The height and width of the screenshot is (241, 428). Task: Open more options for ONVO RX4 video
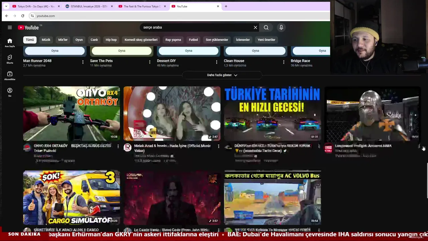pyautogui.click(x=118, y=146)
